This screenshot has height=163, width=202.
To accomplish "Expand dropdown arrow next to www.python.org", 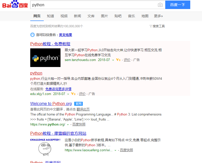I will click(x=68, y=124).
